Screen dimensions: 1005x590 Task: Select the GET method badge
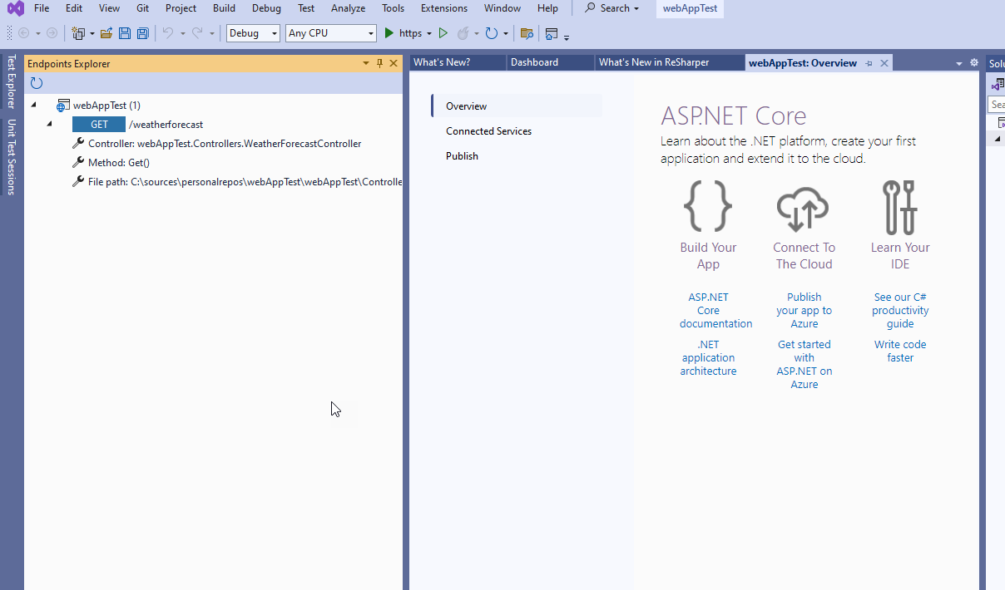click(x=99, y=124)
